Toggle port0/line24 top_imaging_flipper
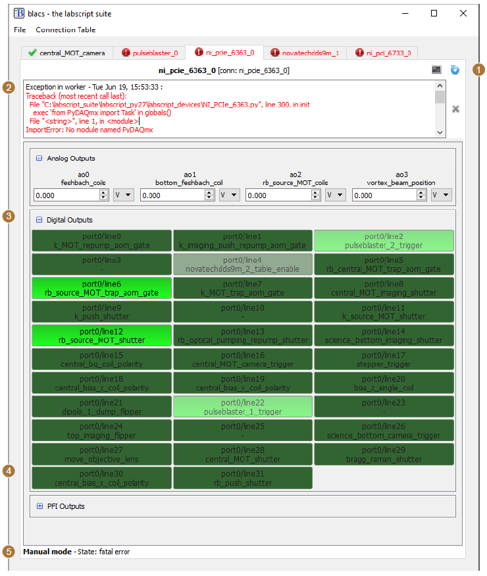 (x=102, y=431)
